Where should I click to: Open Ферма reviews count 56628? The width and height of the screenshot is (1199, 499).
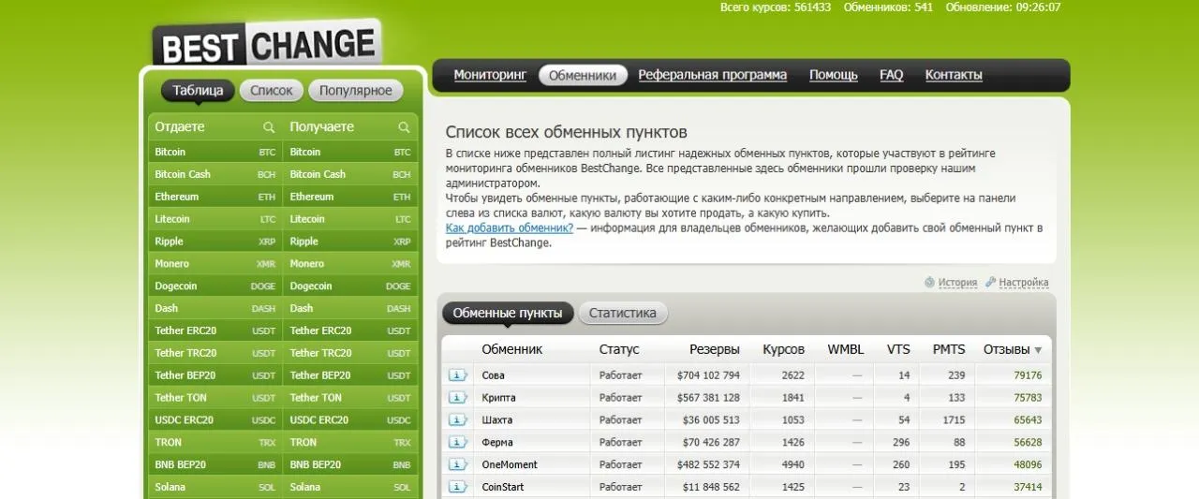1028,443
